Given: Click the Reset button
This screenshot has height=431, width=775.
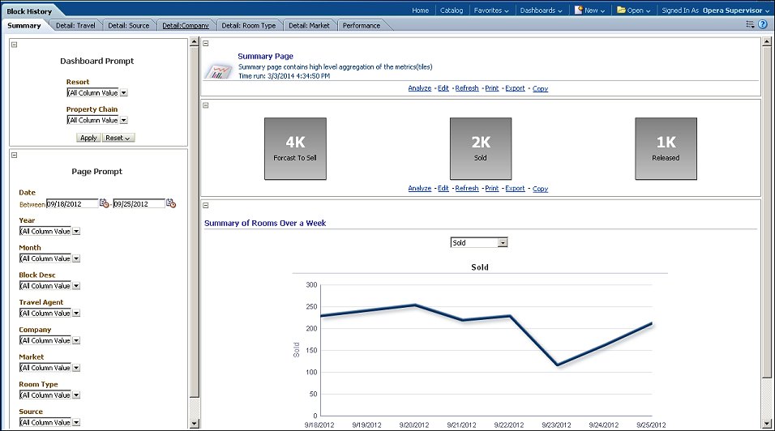Looking at the screenshot, I should (118, 138).
